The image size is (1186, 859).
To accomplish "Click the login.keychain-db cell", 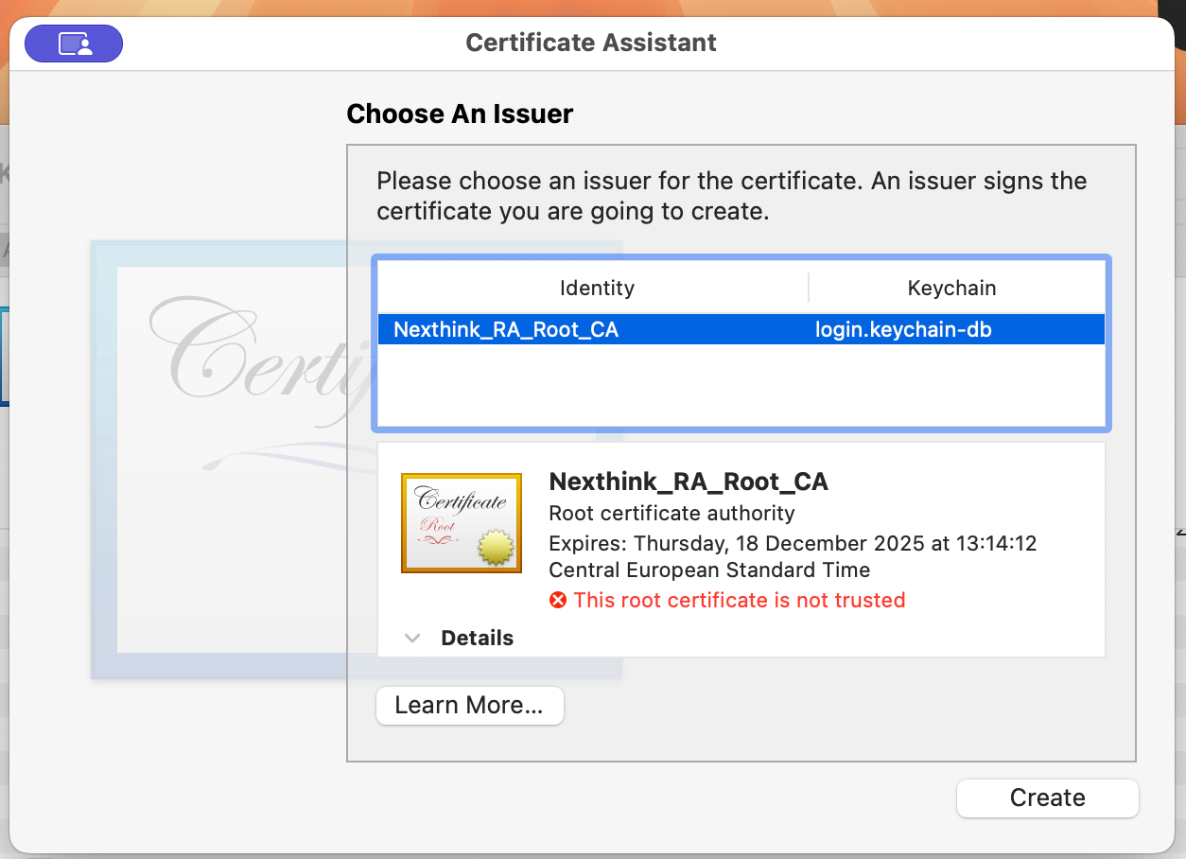I will [x=903, y=329].
